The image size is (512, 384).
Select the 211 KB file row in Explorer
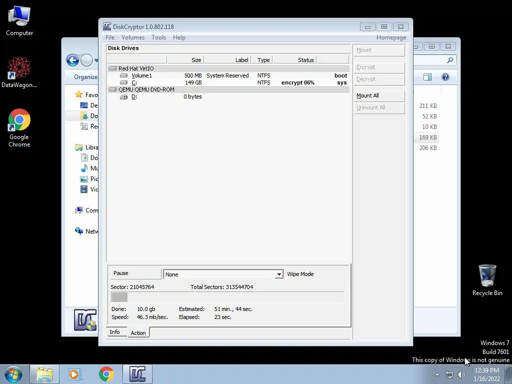428,106
